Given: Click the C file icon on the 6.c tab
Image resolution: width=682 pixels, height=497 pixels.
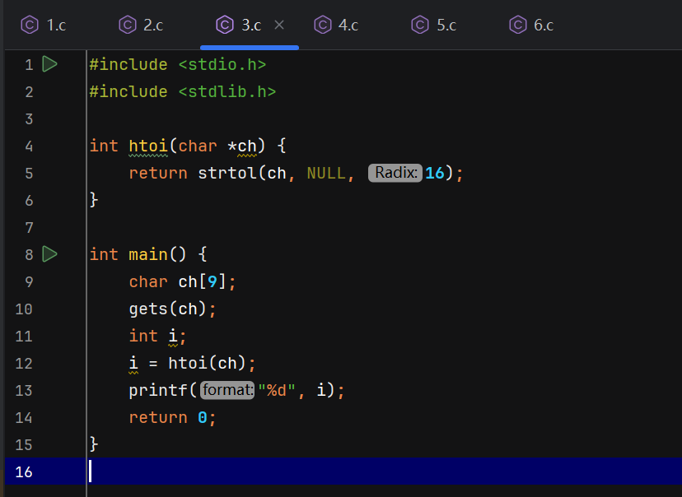Looking at the screenshot, I should pos(517,25).
